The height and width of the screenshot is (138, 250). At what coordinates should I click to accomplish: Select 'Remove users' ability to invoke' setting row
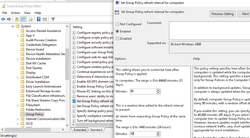(93, 96)
